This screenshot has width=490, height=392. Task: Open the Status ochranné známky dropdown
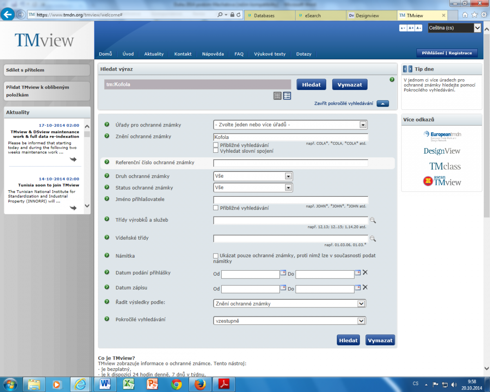point(288,187)
